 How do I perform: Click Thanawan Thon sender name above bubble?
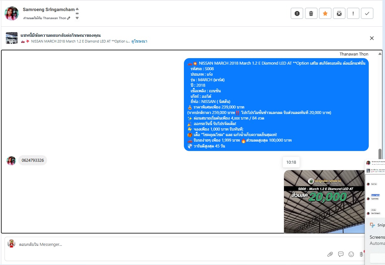click(x=354, y=54)
